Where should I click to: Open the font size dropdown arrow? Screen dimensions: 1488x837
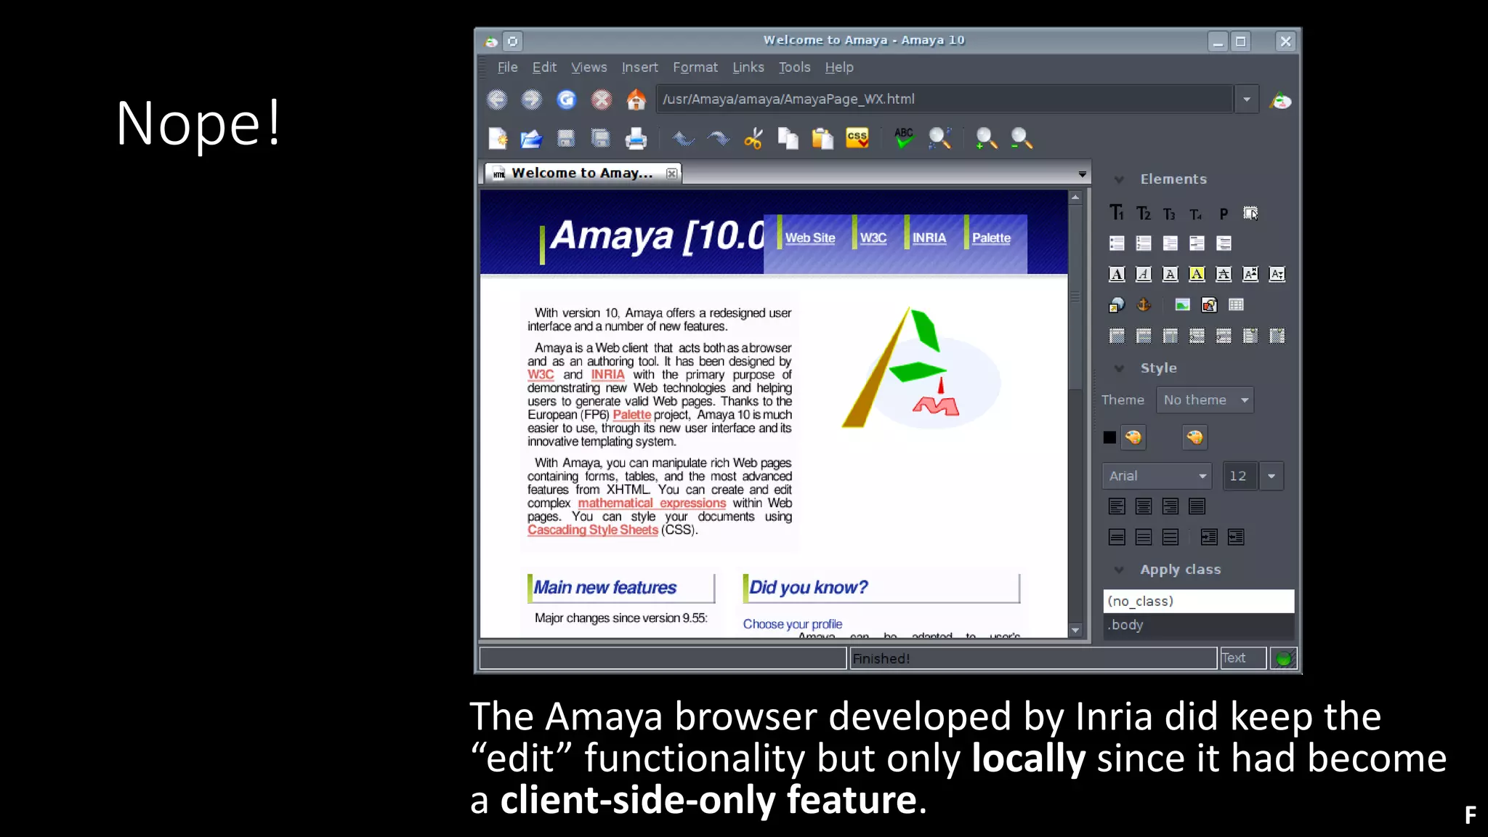click(1271, 476)
